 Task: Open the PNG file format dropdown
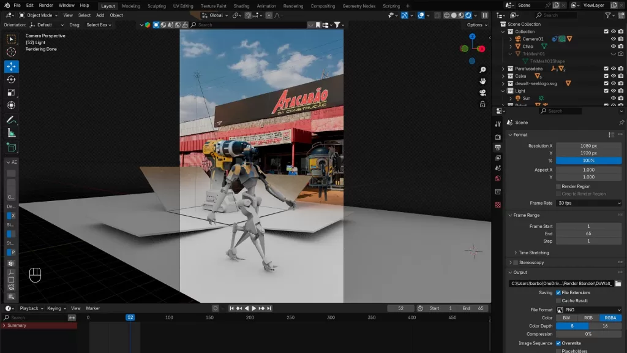tap(588, 309)
